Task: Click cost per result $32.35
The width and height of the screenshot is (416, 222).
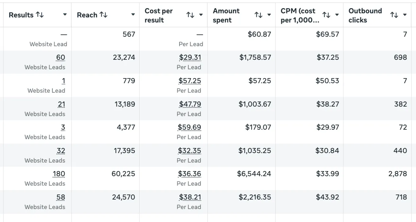Action: pyautogui.click(x=190, y=151)
